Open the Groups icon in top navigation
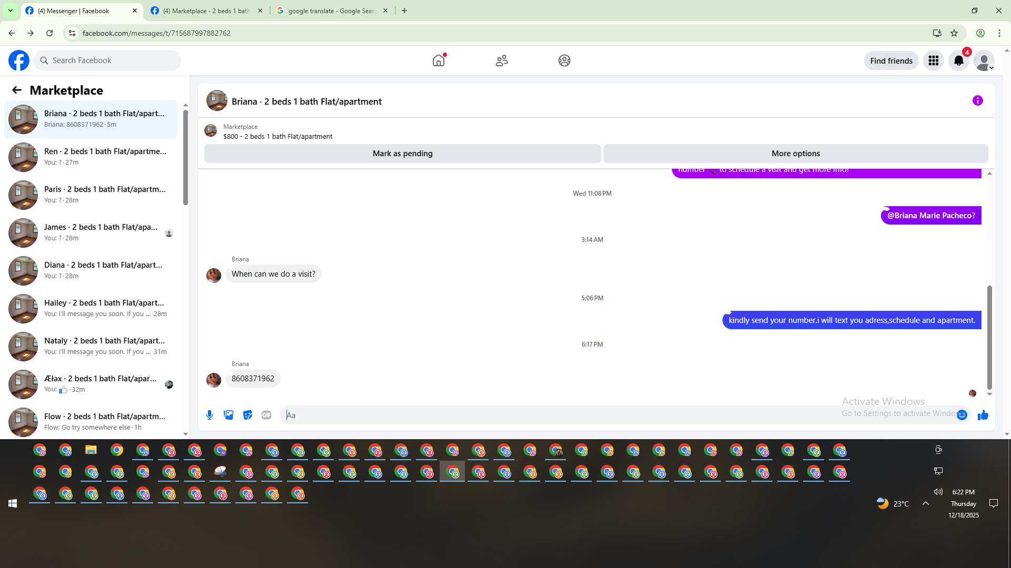The width and height of the screenshot is (1011, 568). click(x=564, y=60)
